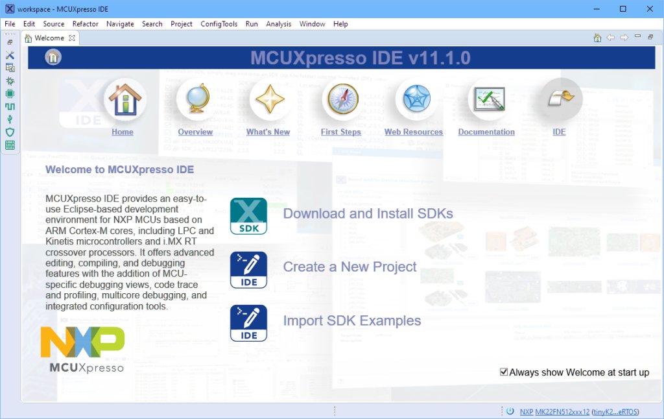
Task: Open First Steps via the compass icon
Action: click(342, 99)
